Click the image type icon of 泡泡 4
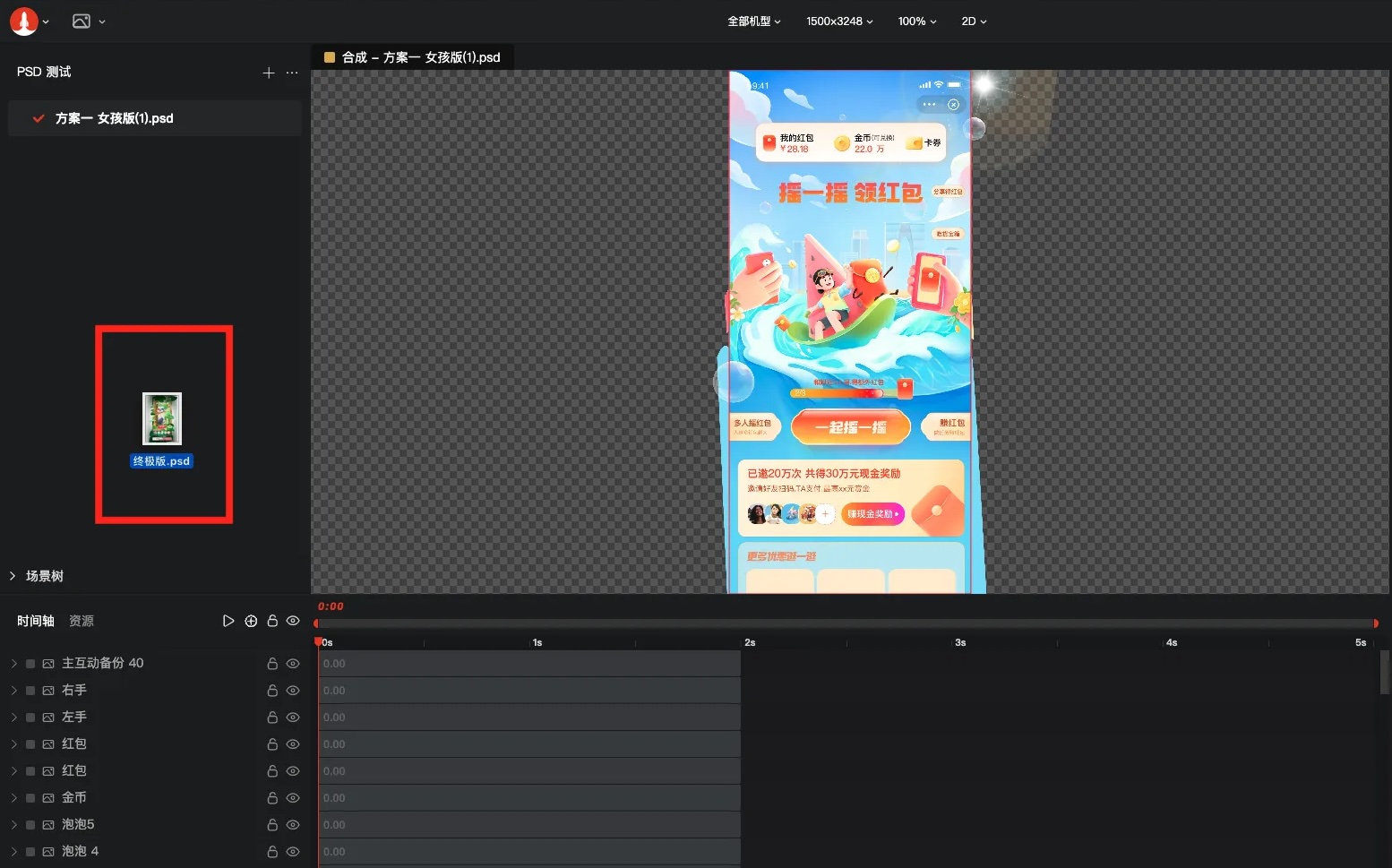The height and width of the screenshot is (868, 1392). pyautogui.click(x=48, y=852)
